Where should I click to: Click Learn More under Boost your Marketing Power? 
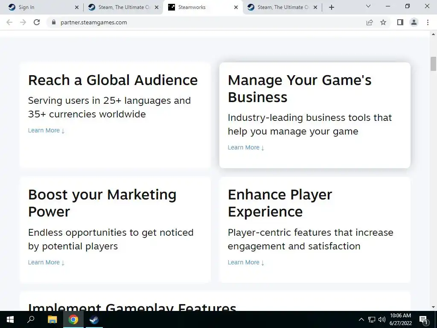46,262
